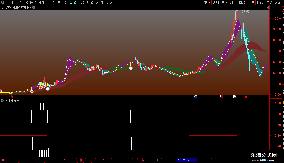Click the 107.55 high price label

(x=245, y=11)
